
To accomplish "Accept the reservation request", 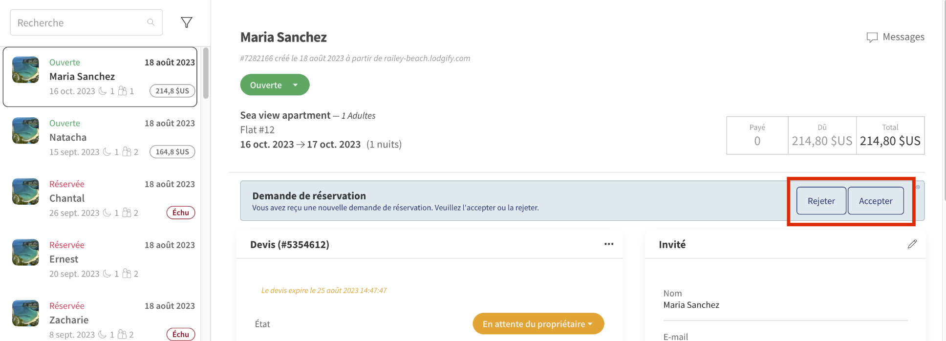I will pyautogui.click(x=876, y=201).
